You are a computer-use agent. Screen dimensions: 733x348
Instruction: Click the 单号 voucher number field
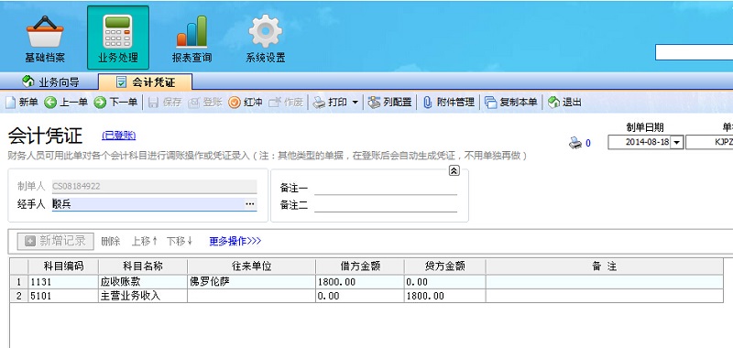click(709, 143)
